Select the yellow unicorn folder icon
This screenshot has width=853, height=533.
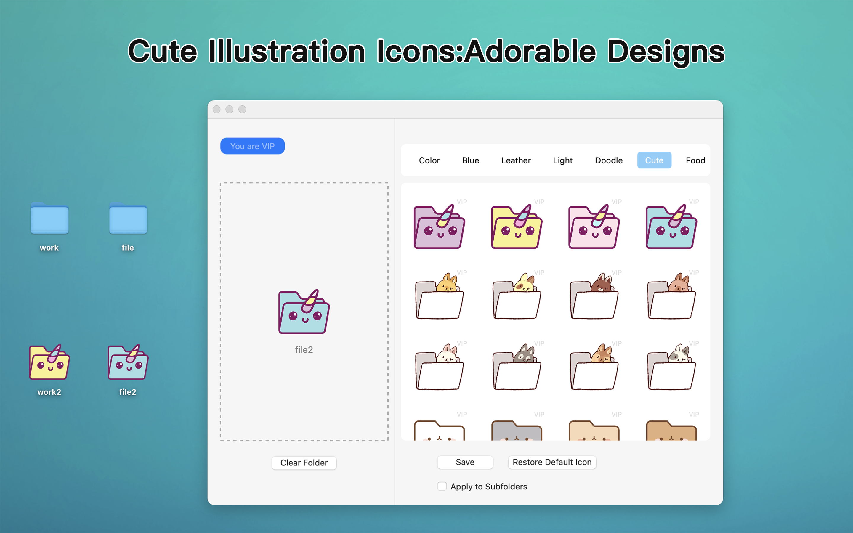point(517,226)
